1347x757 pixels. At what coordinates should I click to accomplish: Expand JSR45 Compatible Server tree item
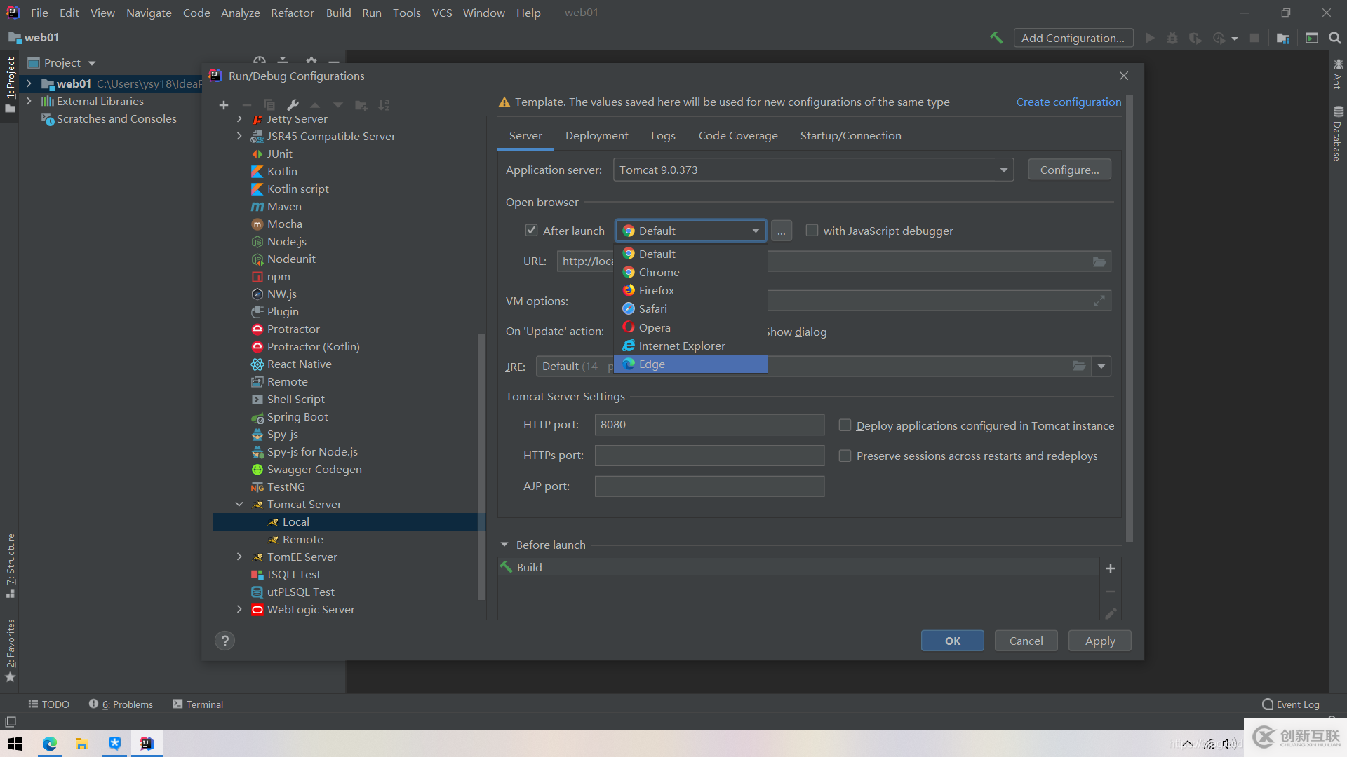tap(240, 136)
